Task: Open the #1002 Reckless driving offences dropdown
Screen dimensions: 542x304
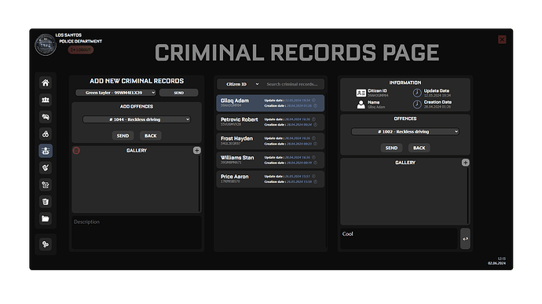Action: click(405, 131)
